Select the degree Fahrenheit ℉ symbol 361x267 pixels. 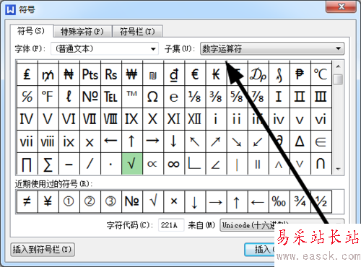pos(48,97)
